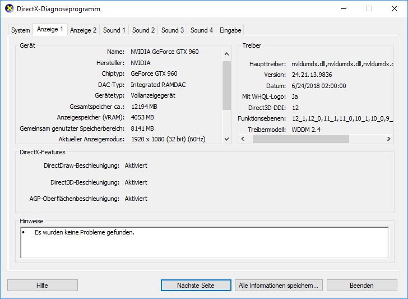Viewport: 408px width, 299px height.
Task: Click the name value NVIDIA GeForce GTX 960
Action: [165, 52]
